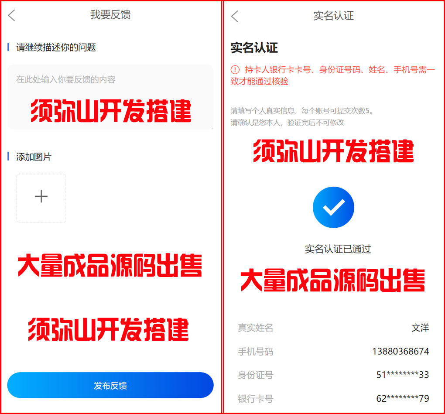Select the 手机号码 value 13880368674
Screen dimensions: 445x414
pos(401,351)
